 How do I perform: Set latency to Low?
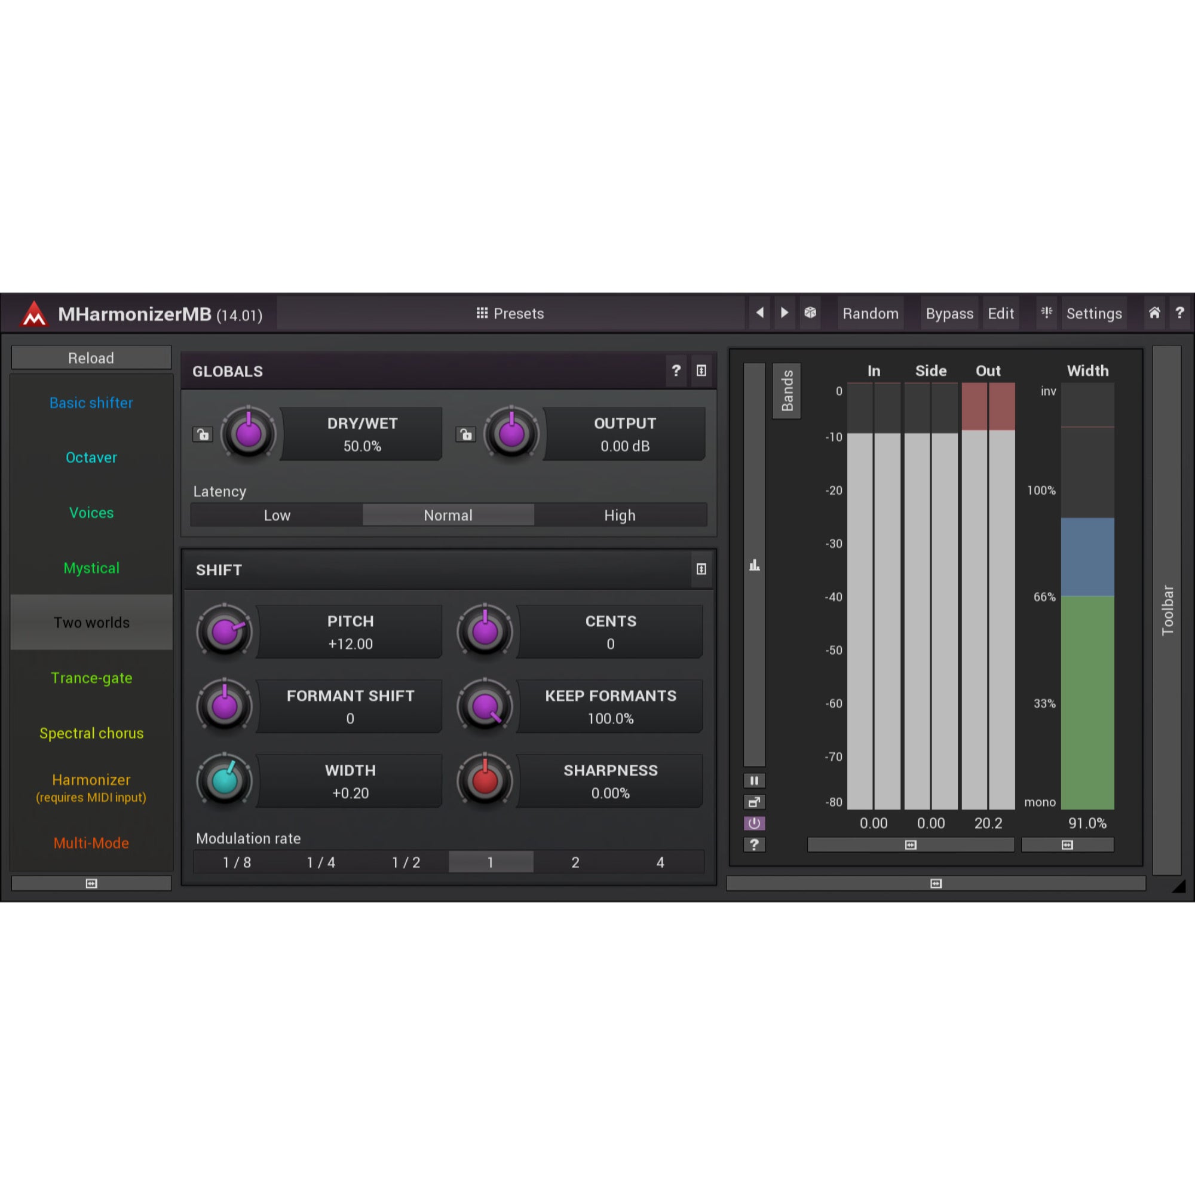pos(277,515)
